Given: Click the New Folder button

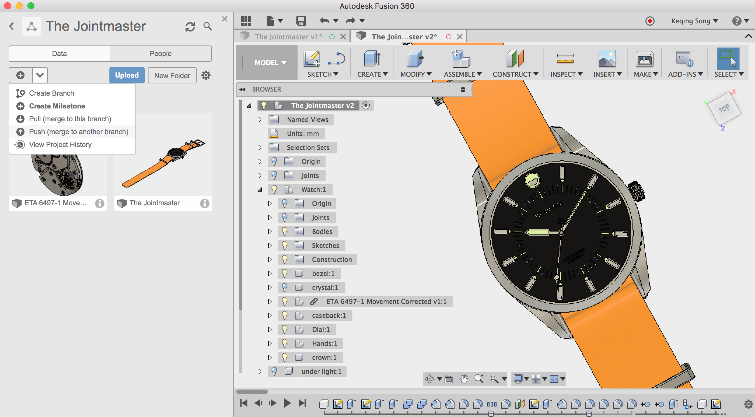Looking at the screenshot, I should (172, 76).
